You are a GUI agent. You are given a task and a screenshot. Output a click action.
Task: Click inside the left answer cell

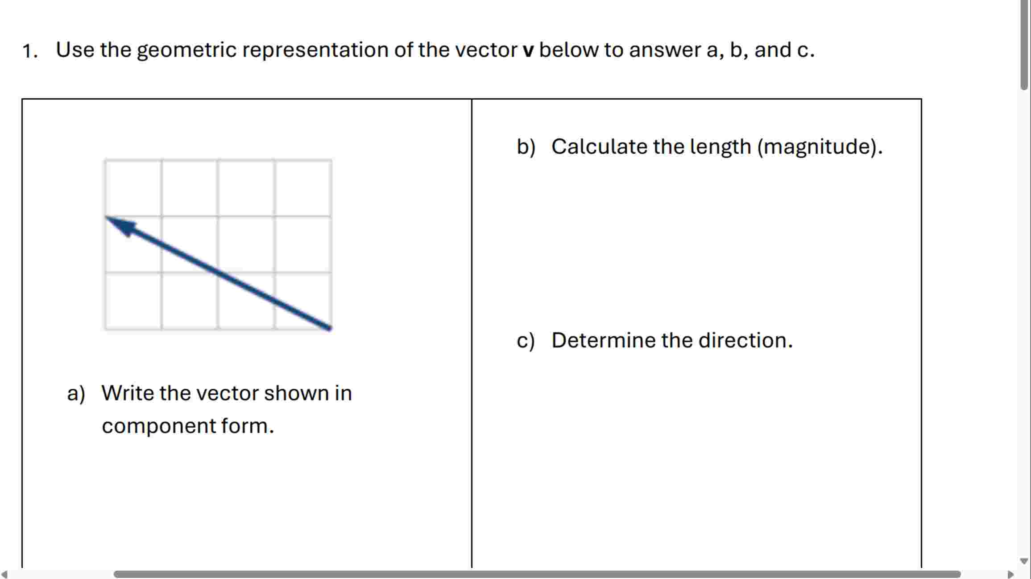tap(245, 499)
